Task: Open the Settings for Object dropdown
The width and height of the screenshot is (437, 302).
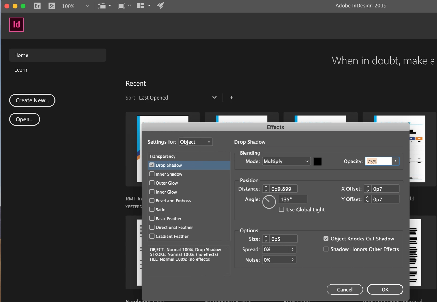Action: point(196,142)
